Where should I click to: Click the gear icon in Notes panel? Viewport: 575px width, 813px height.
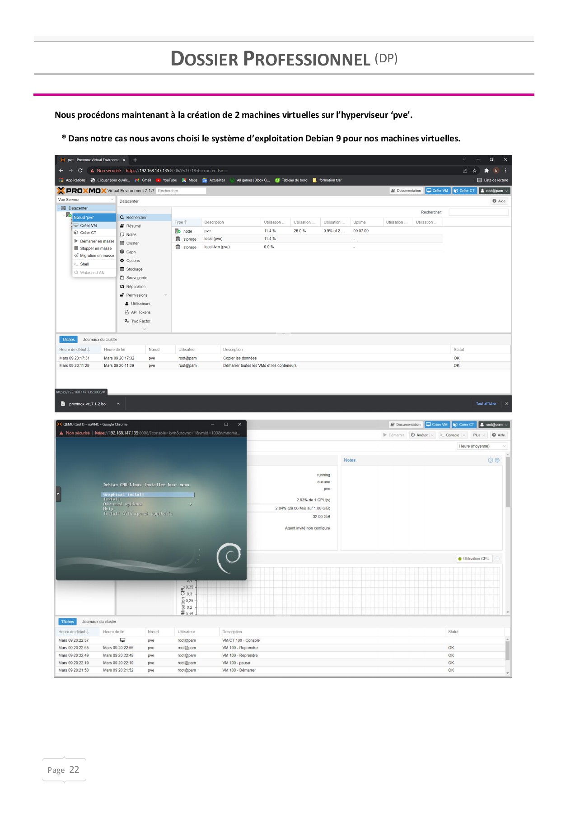point(497,460)
